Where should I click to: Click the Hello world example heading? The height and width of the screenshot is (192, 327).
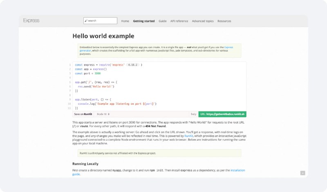(103, 36)
